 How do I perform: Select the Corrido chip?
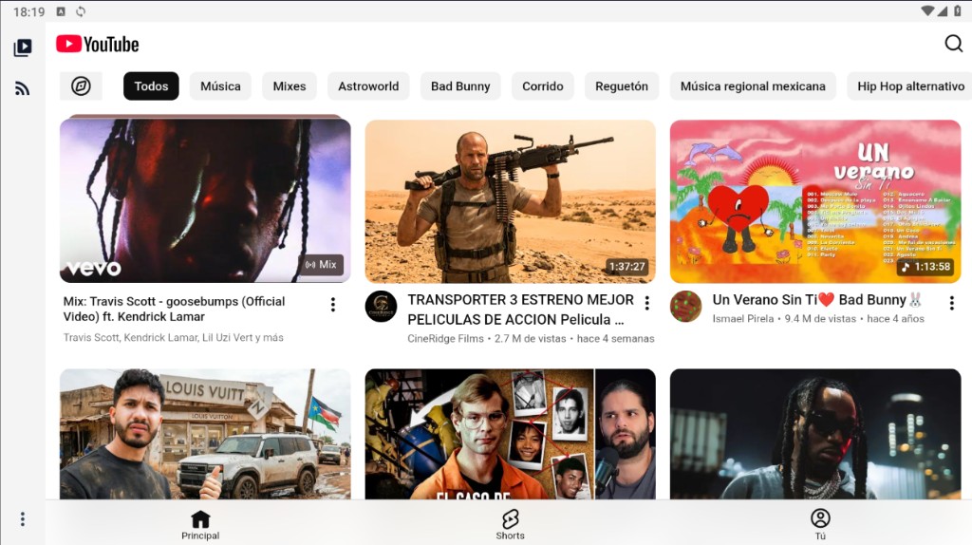click(x=542, y=86)
